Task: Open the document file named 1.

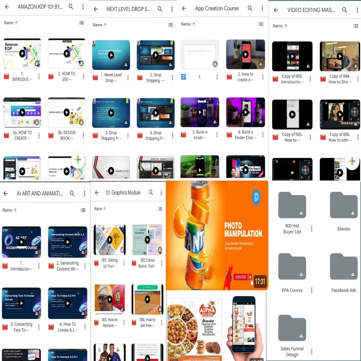Action: [x=199, y=54]
